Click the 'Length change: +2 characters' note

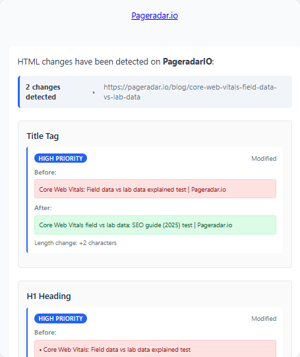(x=75, y=243)
